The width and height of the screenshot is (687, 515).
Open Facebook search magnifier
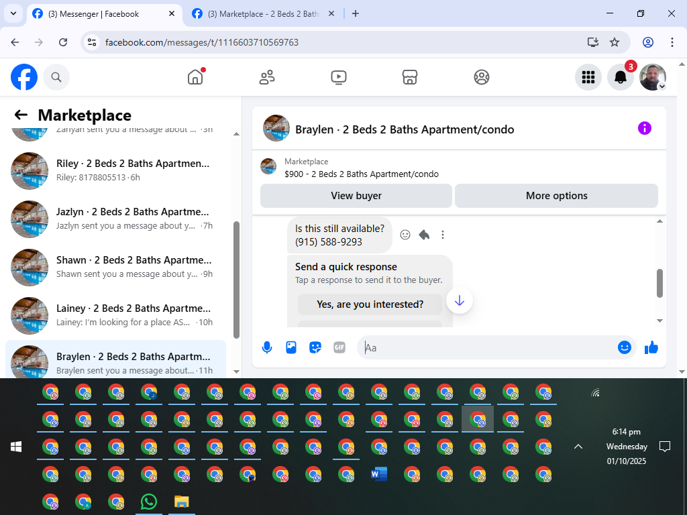coord(56,77)
